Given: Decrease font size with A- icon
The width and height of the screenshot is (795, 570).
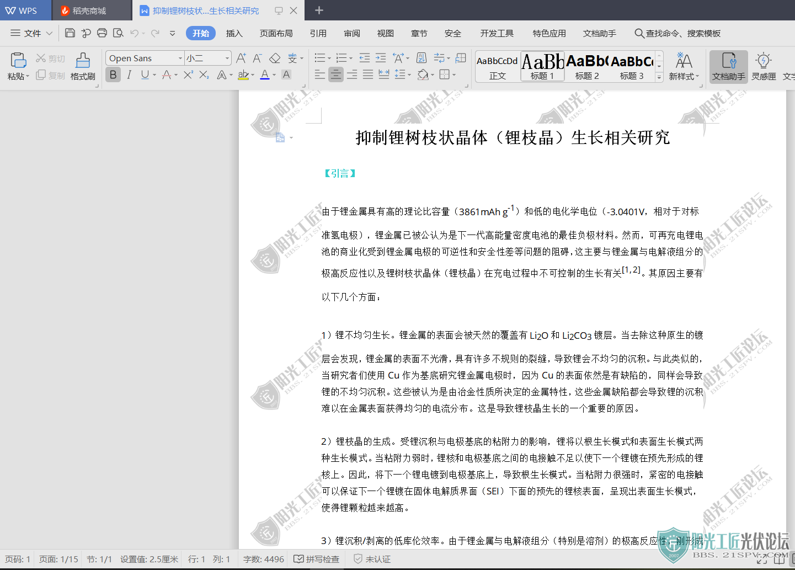Looking at the screenshot, I should click(258, 58).
